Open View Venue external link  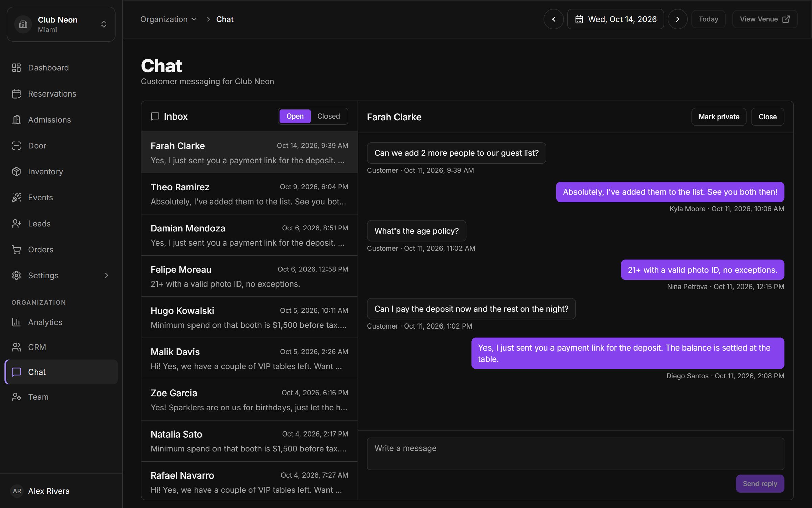pos(765,19)
